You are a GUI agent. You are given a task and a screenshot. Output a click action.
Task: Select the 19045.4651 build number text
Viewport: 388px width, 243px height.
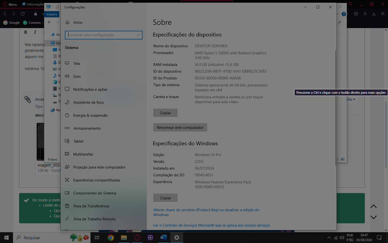pos(204,175)
